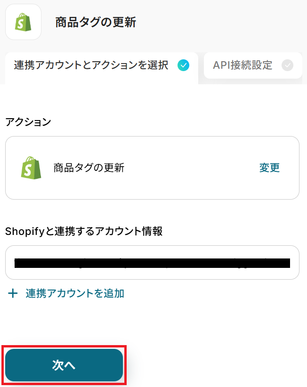Click the Shopify bag icon in the action card
This screenshot has width=307, height=387.
point(31,168)
